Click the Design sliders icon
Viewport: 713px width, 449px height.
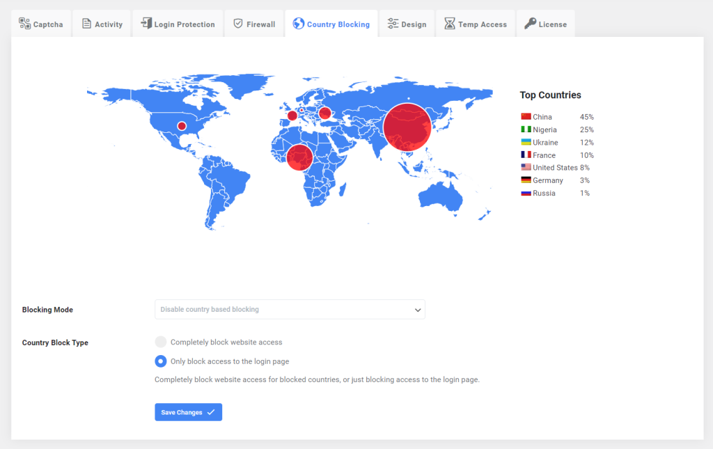click(391, 23)
